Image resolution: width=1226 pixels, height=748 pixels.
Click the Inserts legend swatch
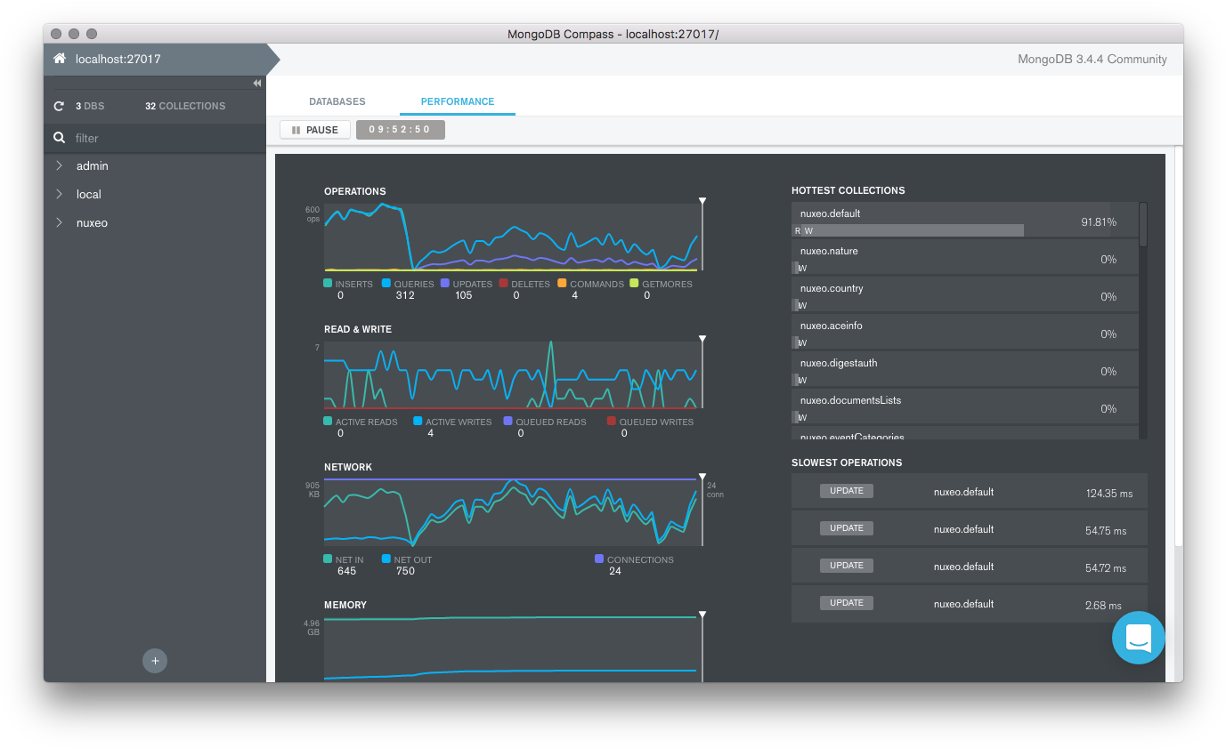328,284
